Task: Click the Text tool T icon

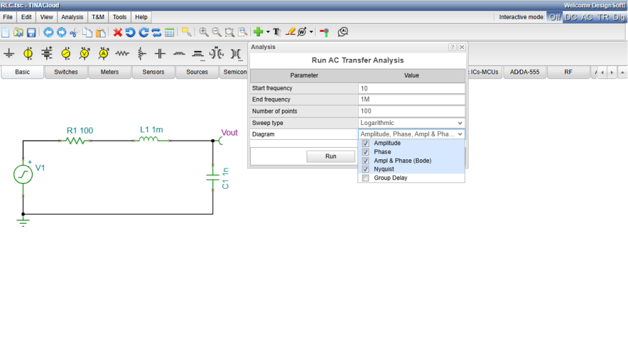Action: (277, 32)
